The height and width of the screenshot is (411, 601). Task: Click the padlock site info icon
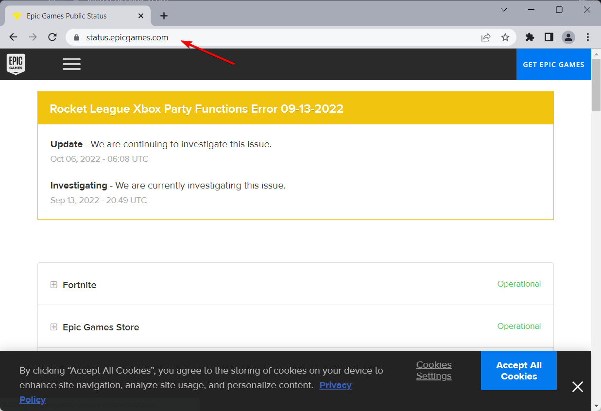[76, 37]
